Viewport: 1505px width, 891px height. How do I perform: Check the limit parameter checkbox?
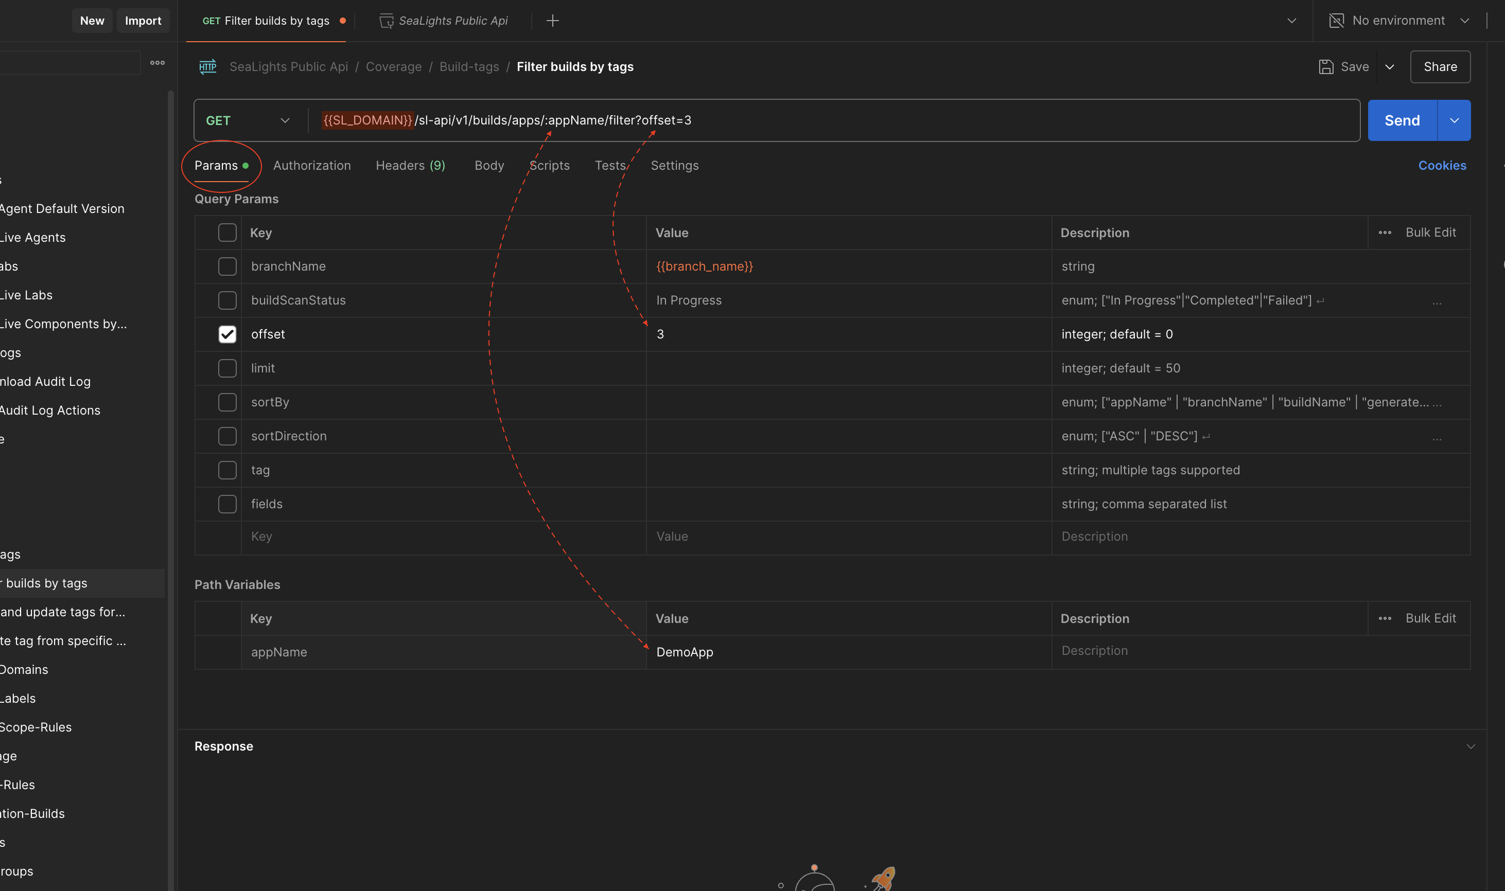point(227,368)
